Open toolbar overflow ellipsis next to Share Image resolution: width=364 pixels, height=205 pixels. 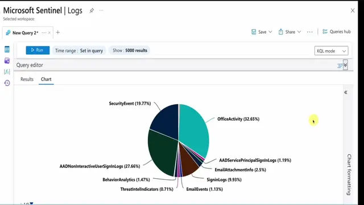pyautogui.click(x=309, y=32)
